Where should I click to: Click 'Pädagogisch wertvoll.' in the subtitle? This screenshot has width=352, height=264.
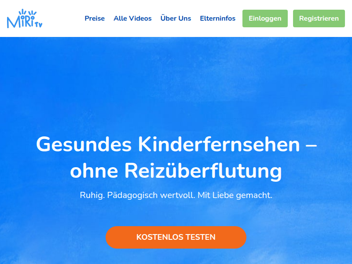151,195
